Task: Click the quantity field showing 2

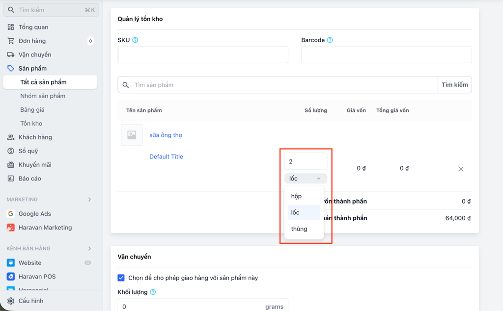Action: [x=305, y=161]
